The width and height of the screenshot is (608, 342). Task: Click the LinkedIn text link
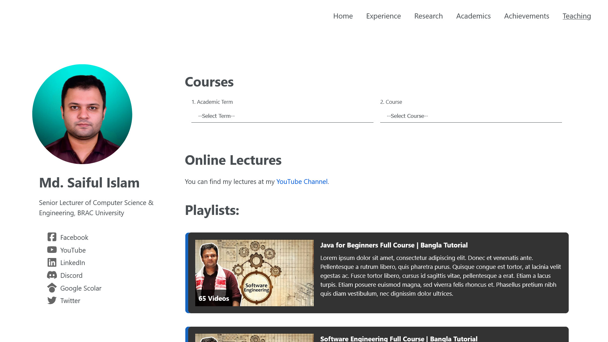(73, 262)
